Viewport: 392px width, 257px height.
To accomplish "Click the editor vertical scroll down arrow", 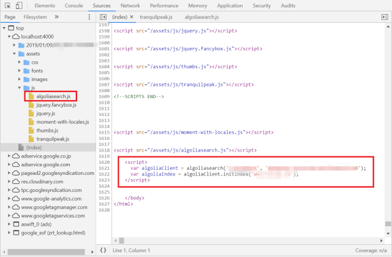I will click(388, 233).
